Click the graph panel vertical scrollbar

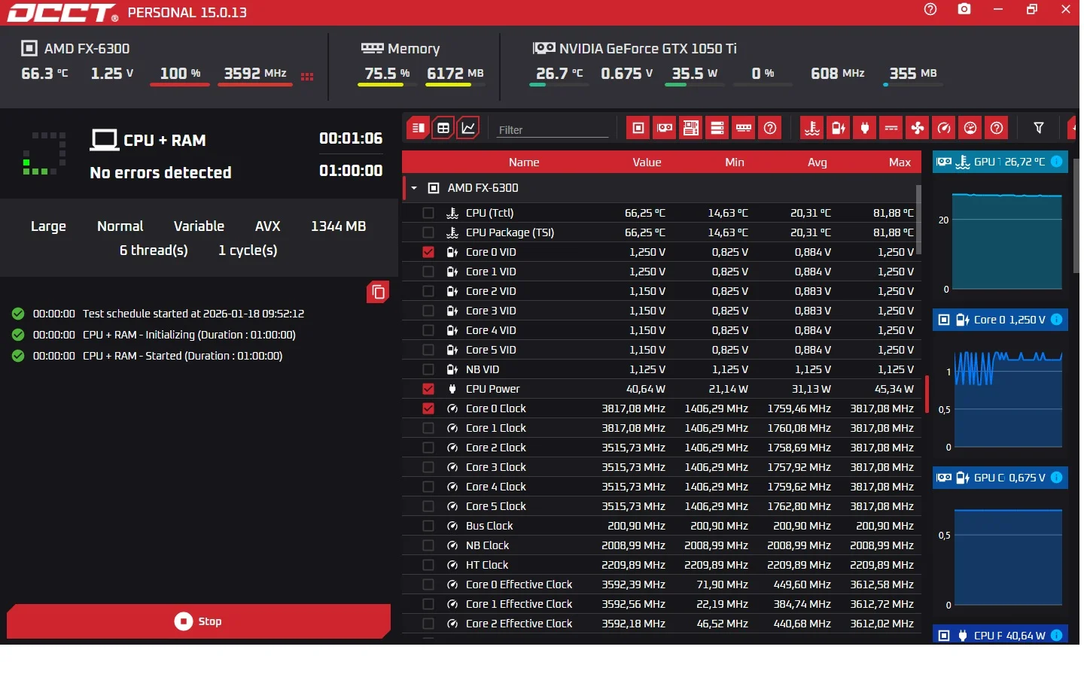1076,216
